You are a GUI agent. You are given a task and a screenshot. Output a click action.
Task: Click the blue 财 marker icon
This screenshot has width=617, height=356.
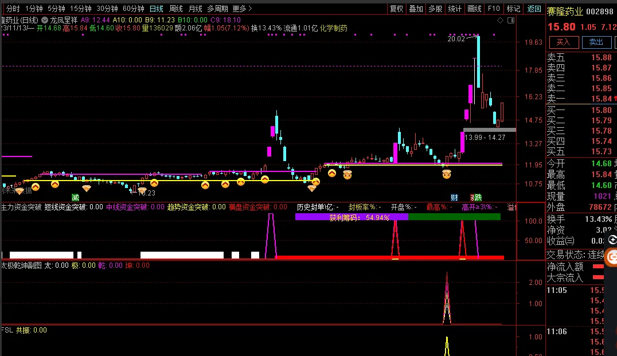[454, 197]
